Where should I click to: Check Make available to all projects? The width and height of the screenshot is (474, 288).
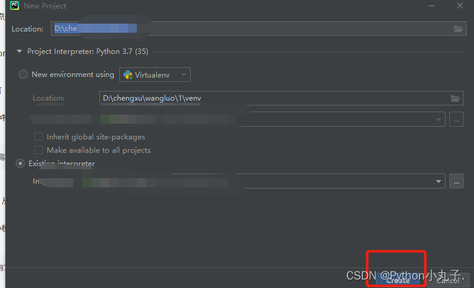39,150
